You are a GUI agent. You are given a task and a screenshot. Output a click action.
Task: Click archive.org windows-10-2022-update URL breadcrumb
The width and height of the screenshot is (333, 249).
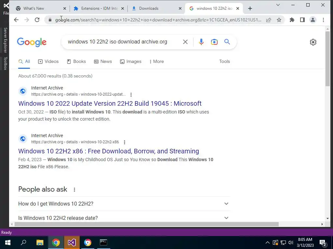pyautogui.click(x=78, y=94)
